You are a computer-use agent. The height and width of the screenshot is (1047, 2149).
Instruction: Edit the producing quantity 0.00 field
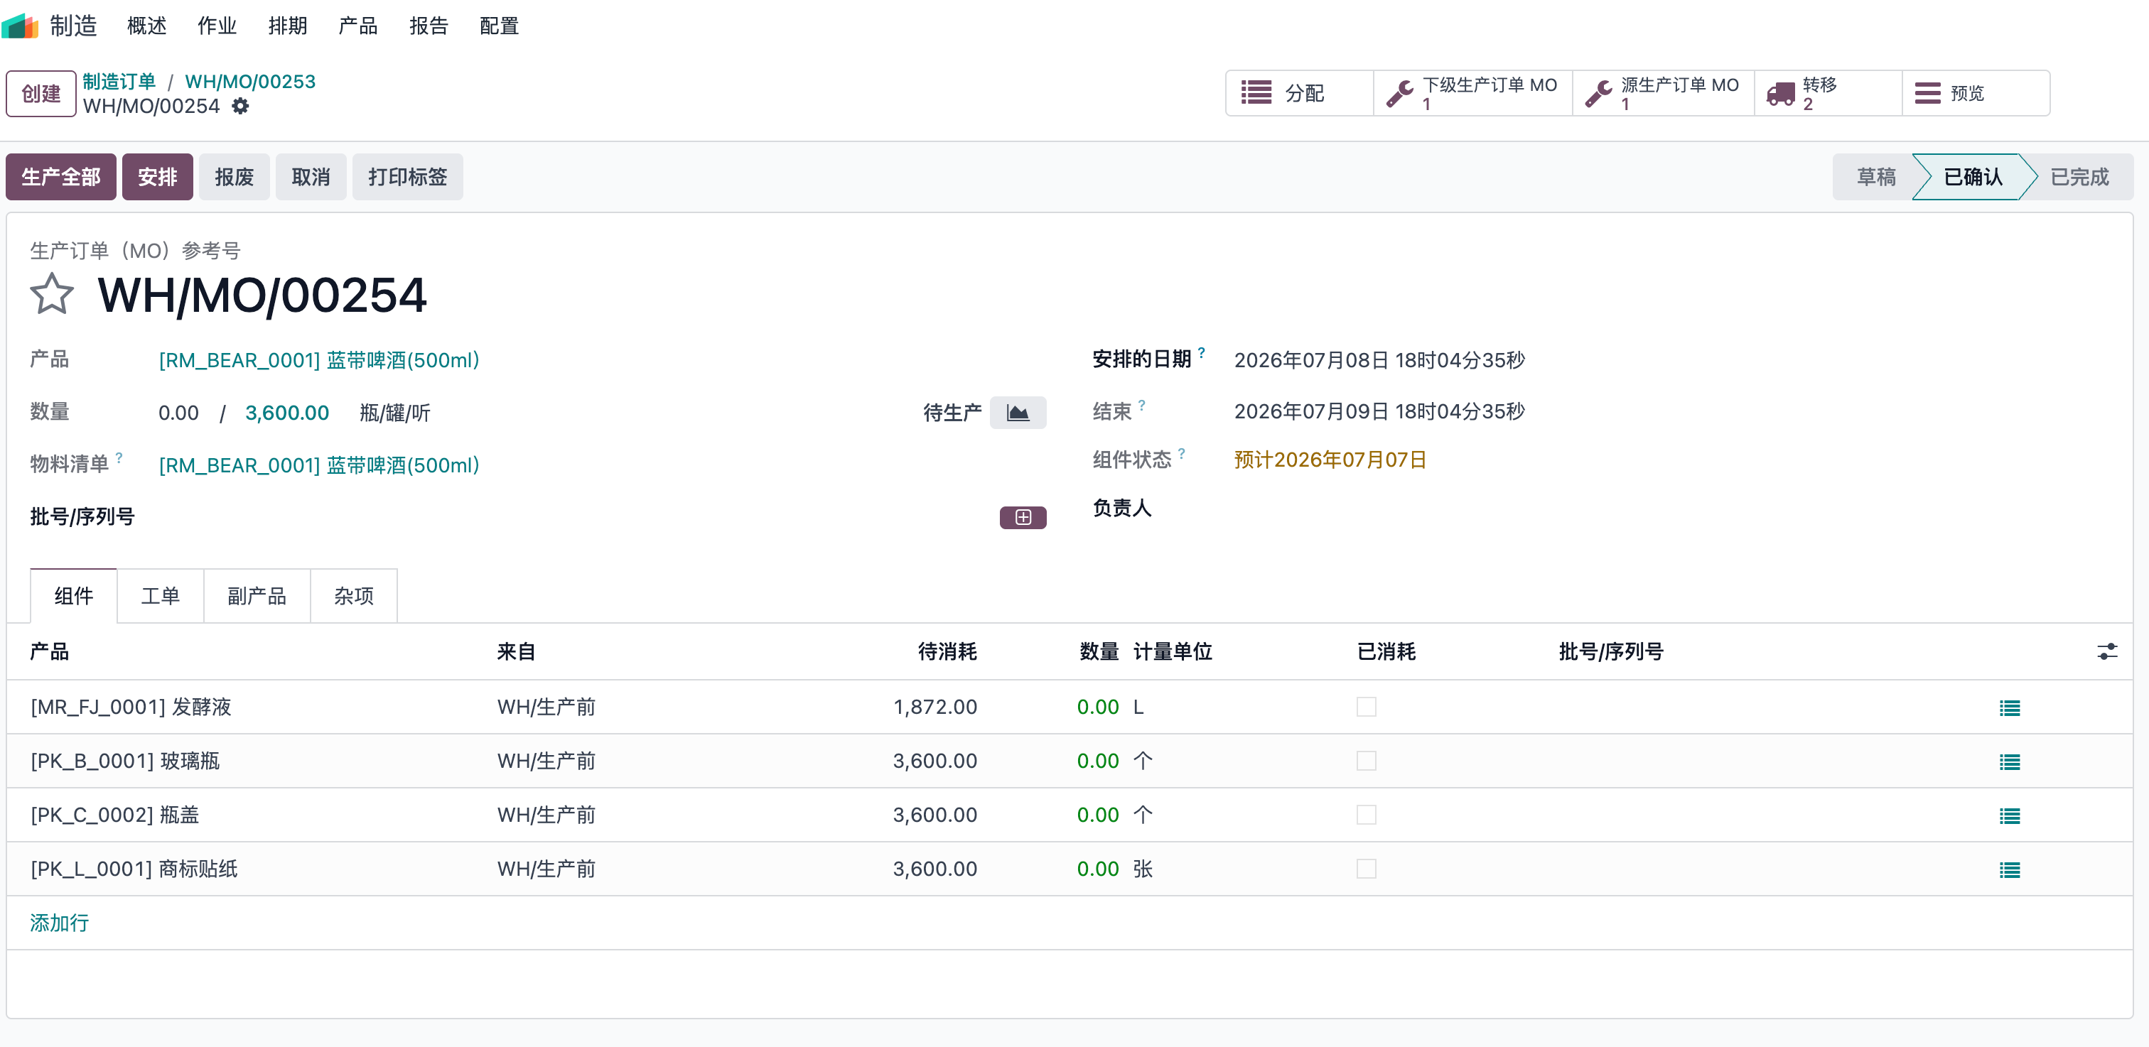178,413
